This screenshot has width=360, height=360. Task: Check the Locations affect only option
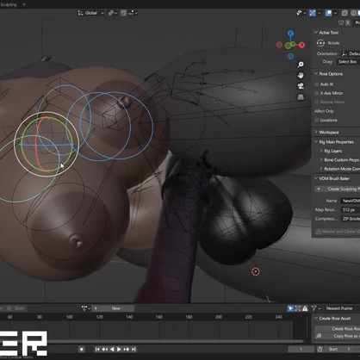[317, 120]
